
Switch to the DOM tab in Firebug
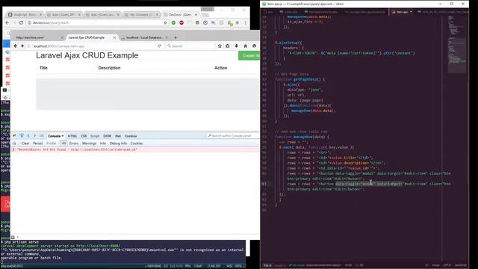click(x=107, y=136)
